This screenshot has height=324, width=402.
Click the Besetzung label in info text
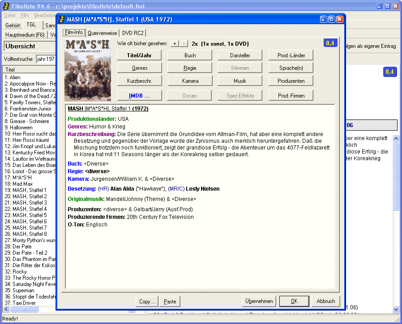82,189
